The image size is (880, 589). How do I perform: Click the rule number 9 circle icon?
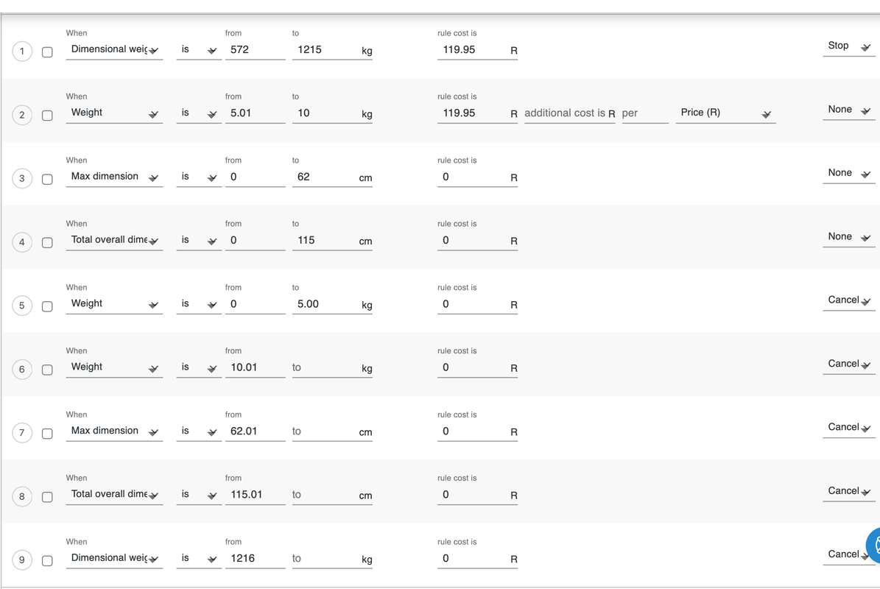pyautogui.click(x=22, y=560)
